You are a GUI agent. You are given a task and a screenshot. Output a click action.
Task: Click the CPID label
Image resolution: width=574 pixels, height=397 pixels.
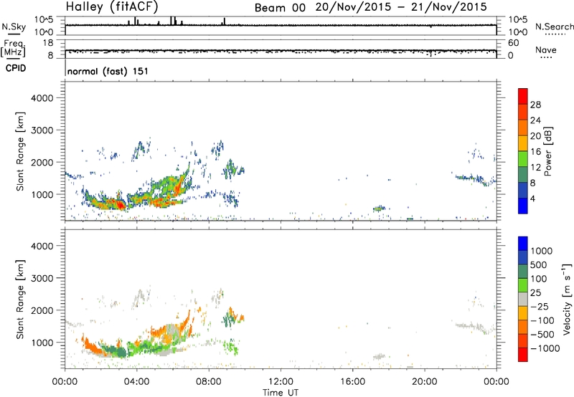tap(16, 68)
